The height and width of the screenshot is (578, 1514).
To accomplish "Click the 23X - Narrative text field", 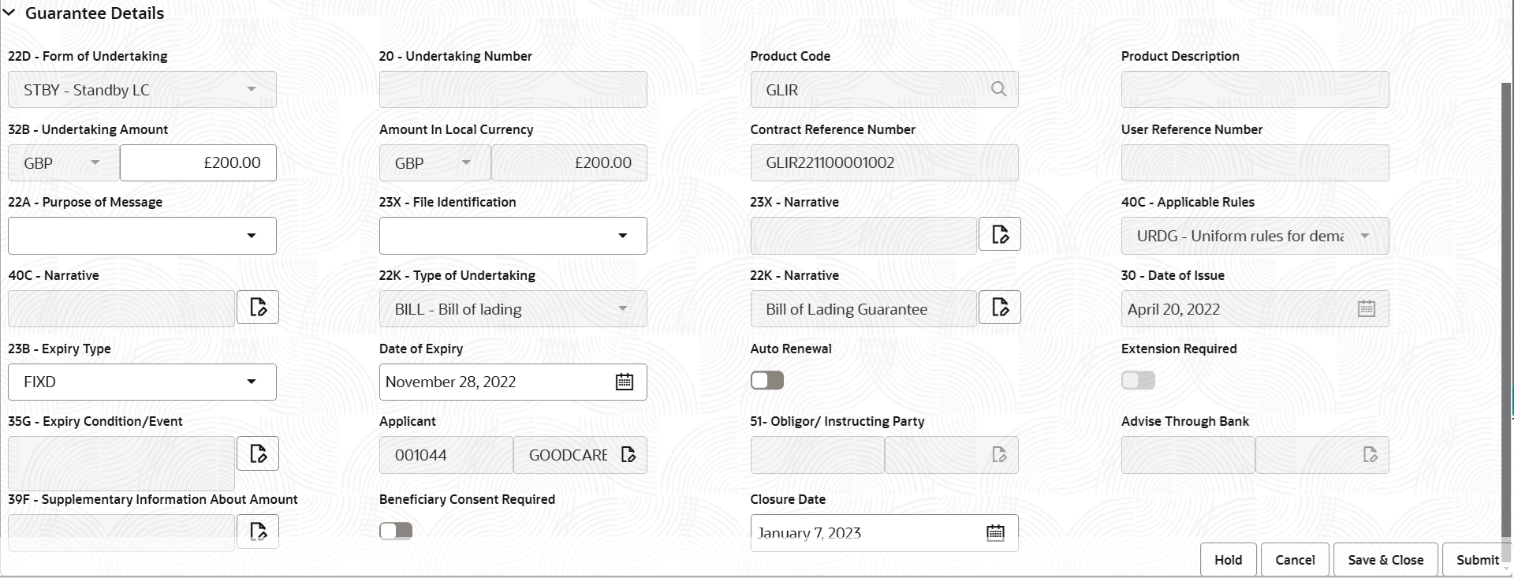I will tap(863, 236).
